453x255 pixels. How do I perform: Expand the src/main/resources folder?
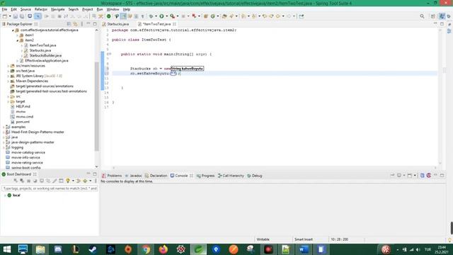click(8, 66)
